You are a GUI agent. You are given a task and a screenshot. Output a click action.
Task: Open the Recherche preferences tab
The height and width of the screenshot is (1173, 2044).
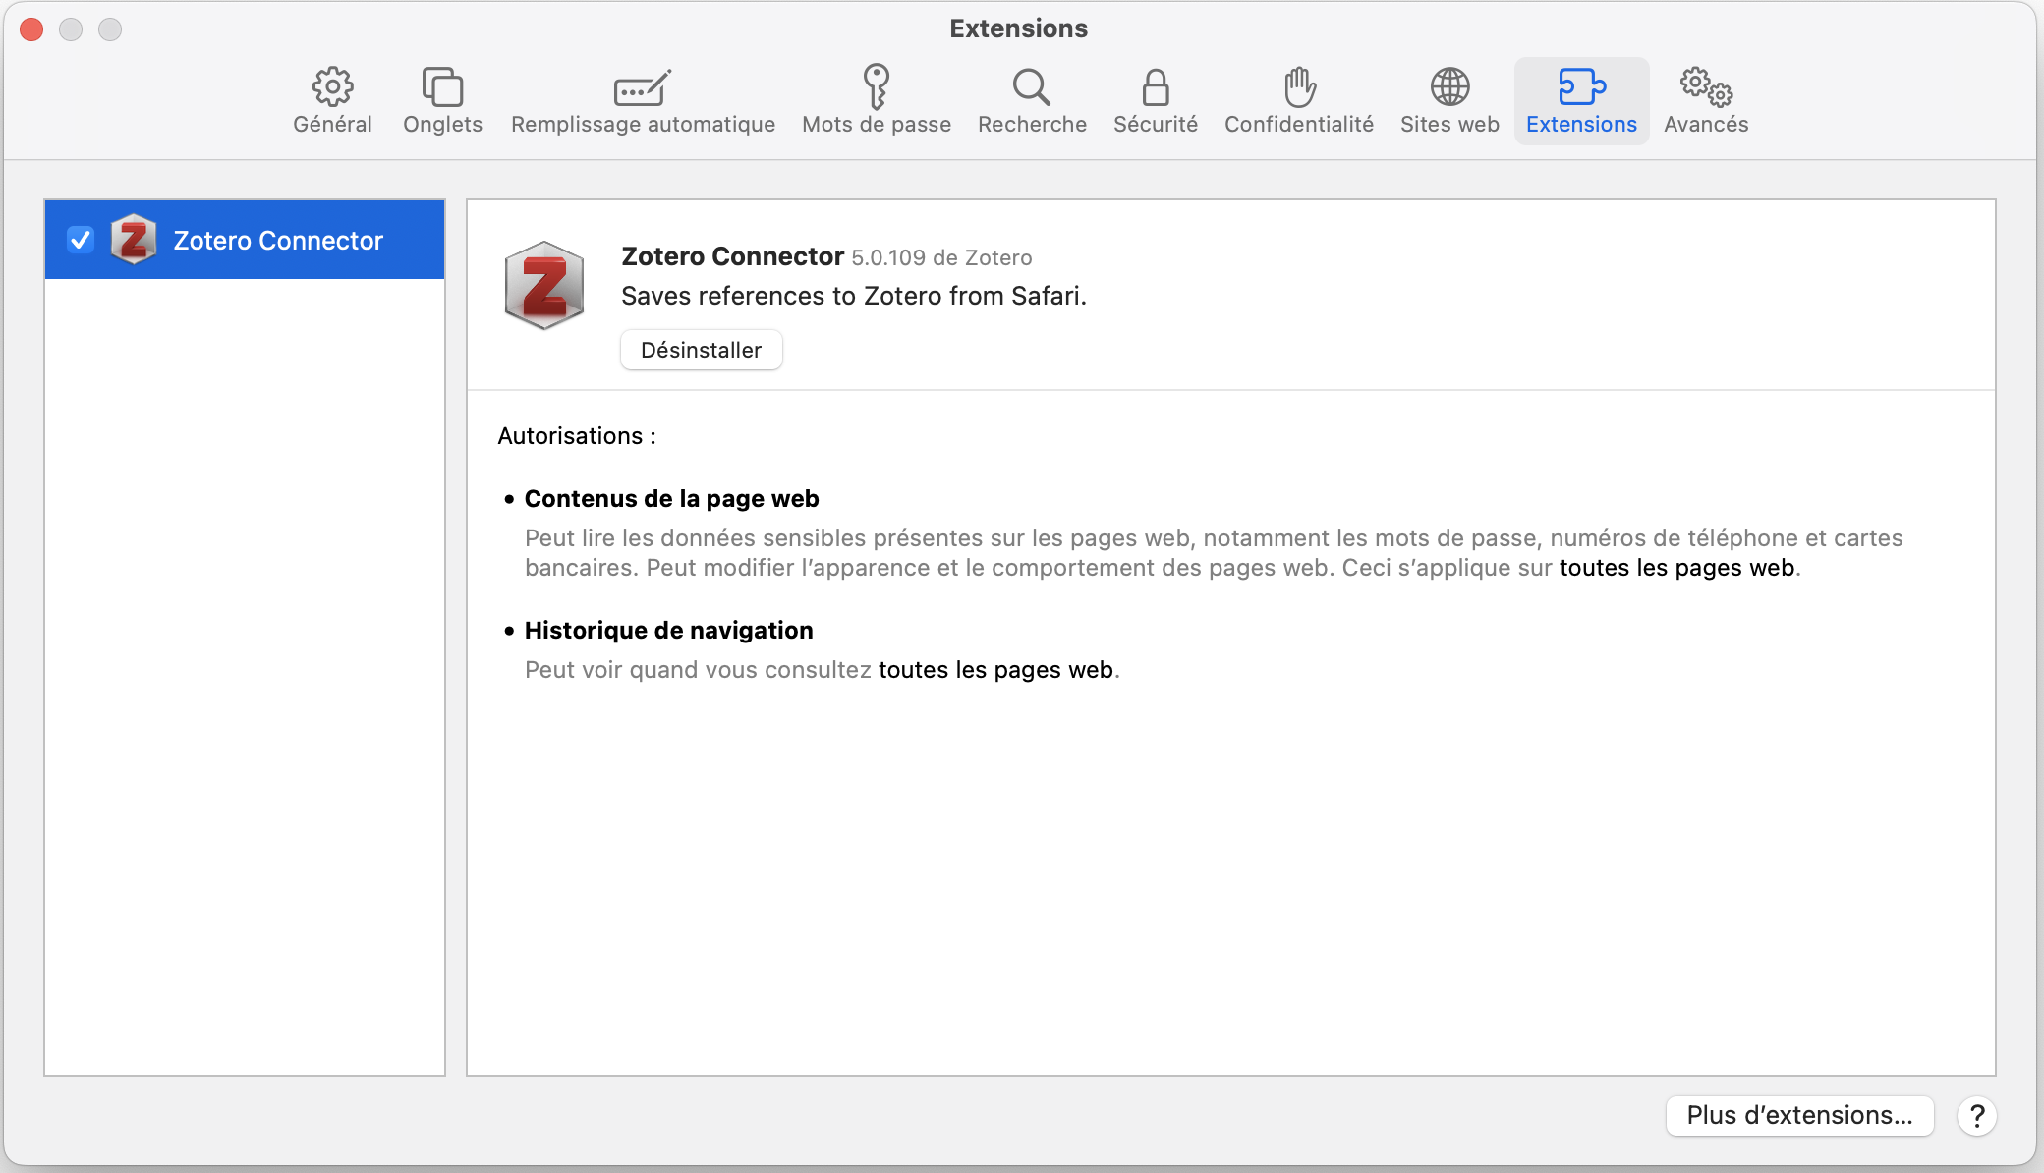pyautogui.click(x=1032, y=100)
